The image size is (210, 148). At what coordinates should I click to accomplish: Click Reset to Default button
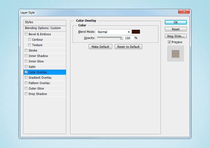point(129,47)
